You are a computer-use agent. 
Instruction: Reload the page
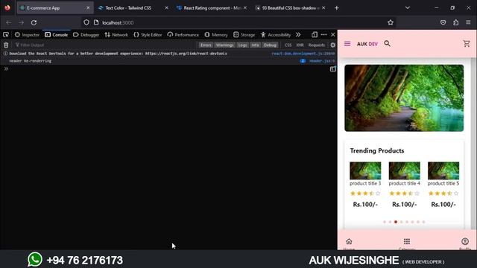tap(34, 22)
